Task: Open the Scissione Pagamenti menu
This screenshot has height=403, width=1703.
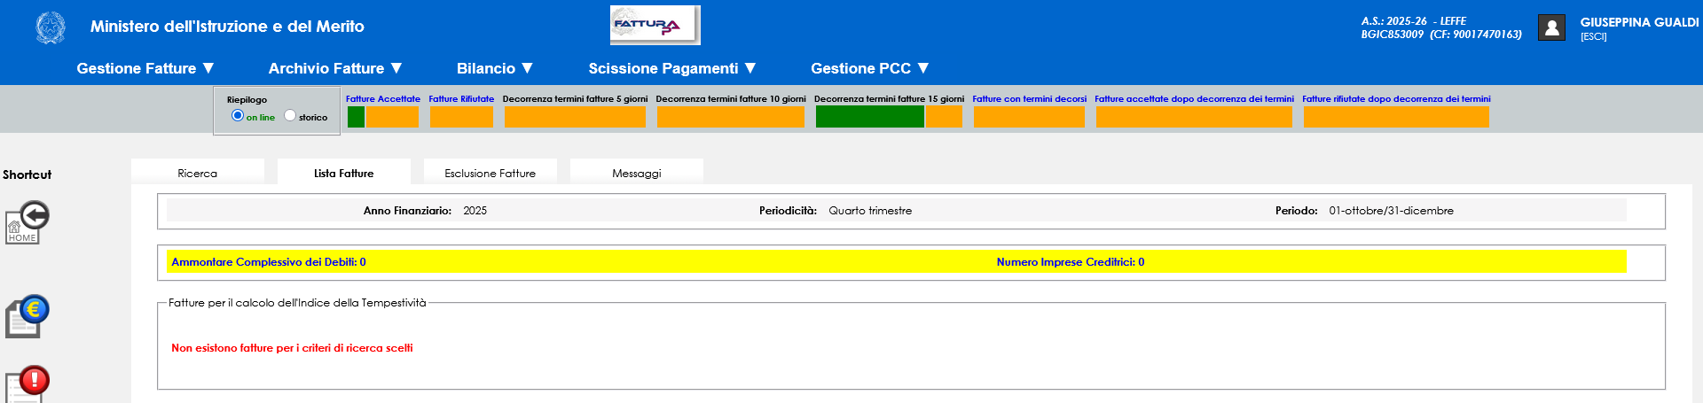Action: point(672,68)
